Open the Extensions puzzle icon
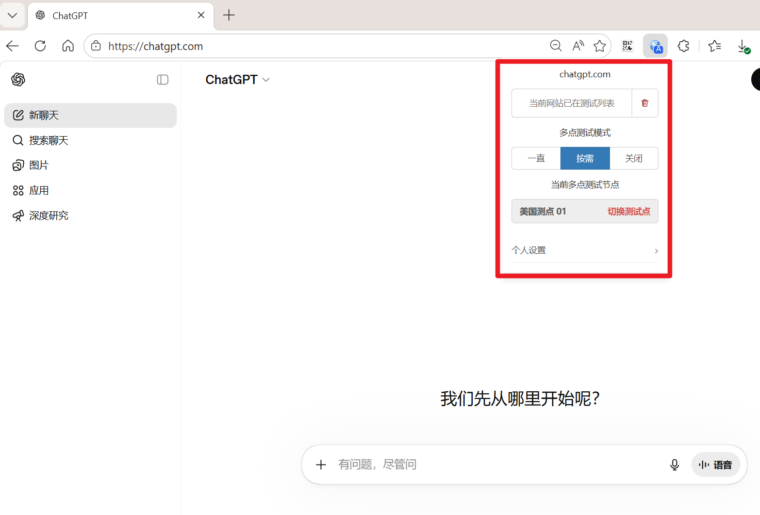 pyautogui.click(x=684, y=46)
